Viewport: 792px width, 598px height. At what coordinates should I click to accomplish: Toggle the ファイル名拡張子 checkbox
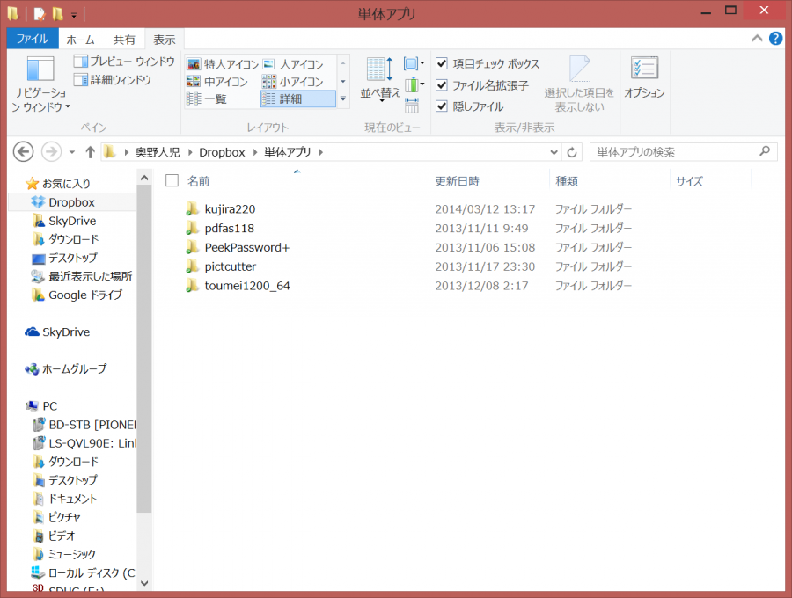click(443, 85)
